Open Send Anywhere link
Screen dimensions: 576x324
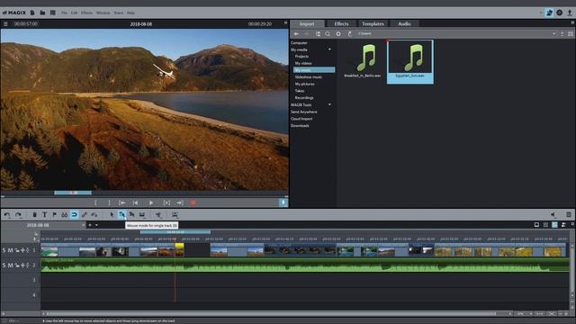point(303,112)
